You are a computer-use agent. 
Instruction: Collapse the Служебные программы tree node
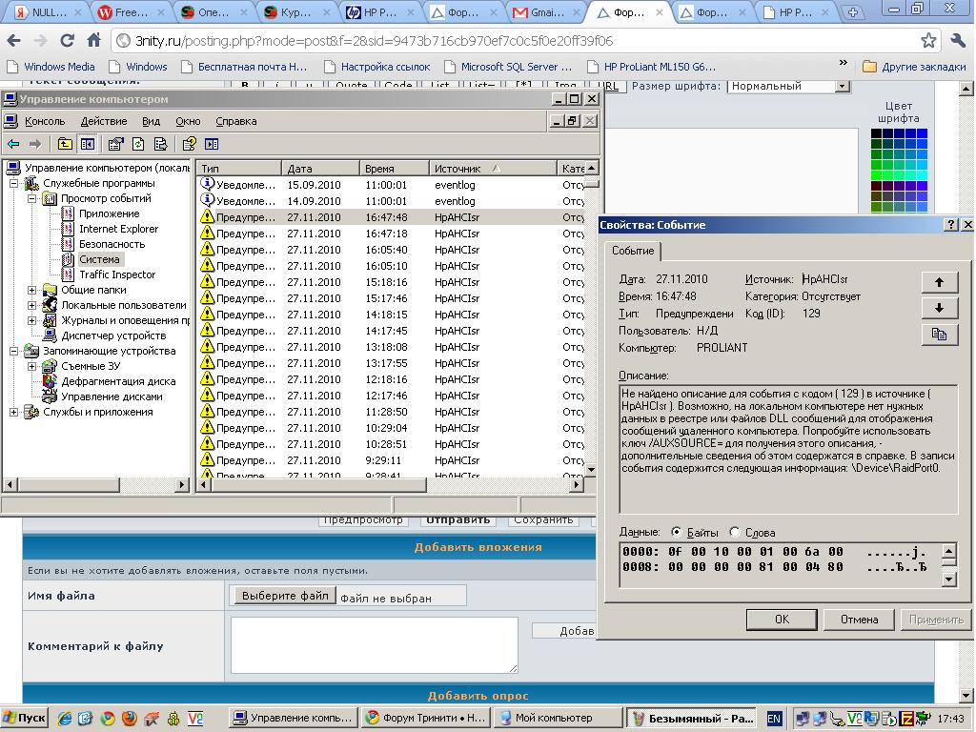14,183
